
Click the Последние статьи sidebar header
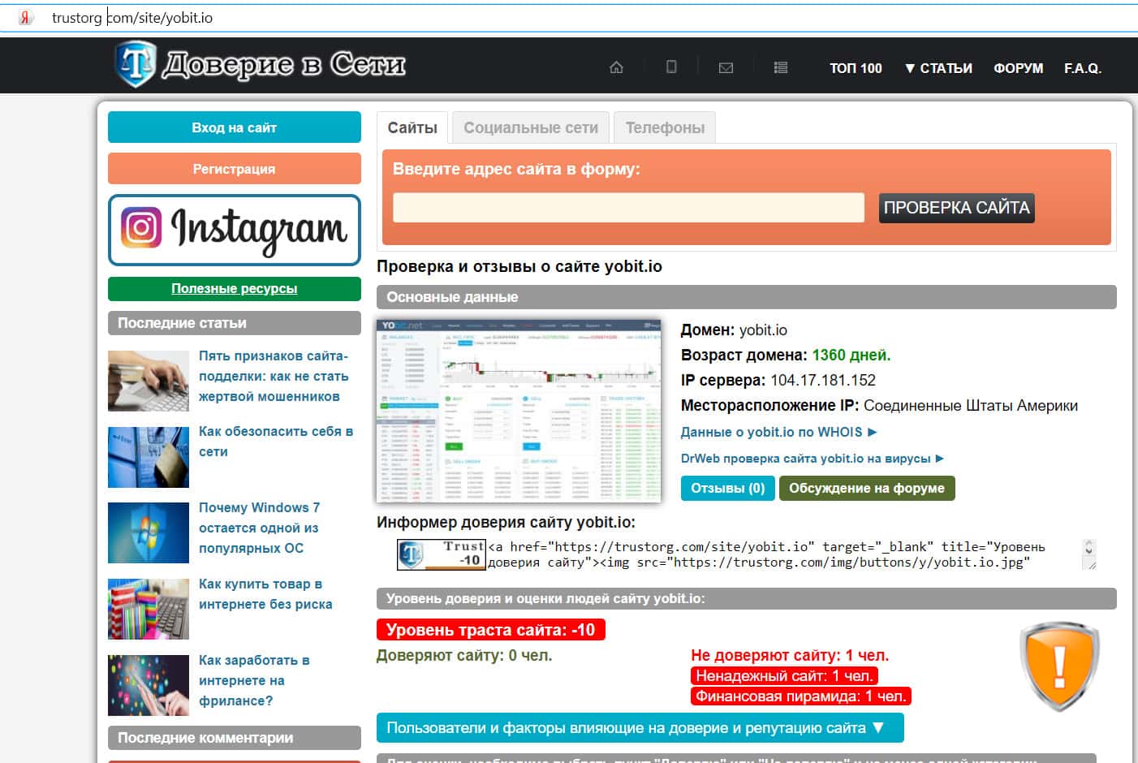tap(235, 323)
